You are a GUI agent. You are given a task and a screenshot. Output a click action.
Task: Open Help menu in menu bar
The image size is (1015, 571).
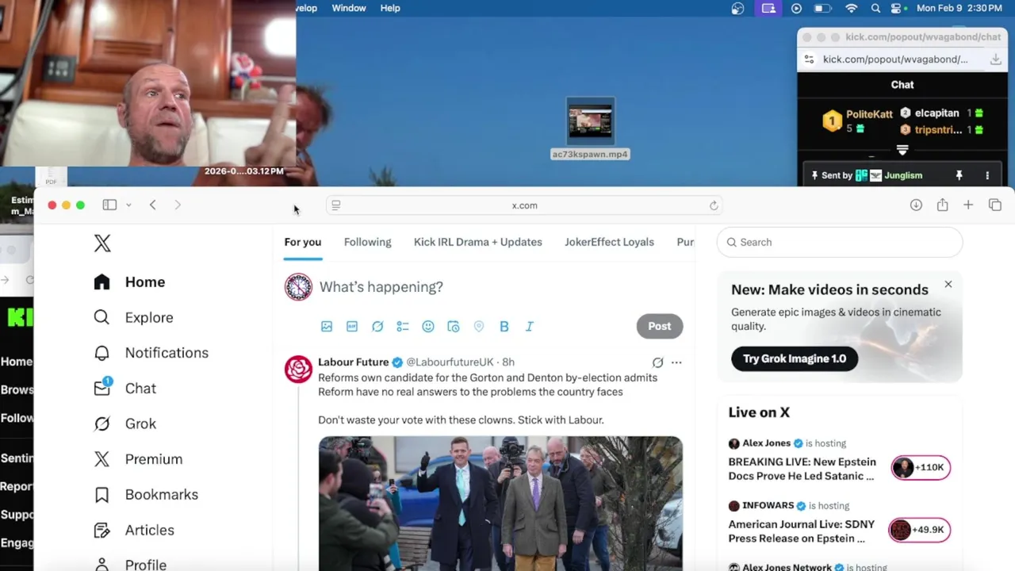(390, 8)
